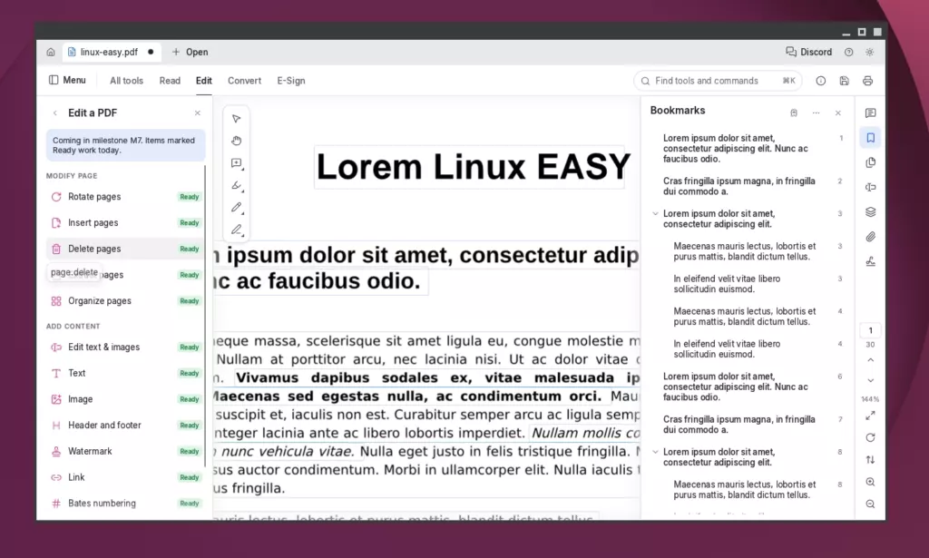Open the E-Sign tab

coord(291,81)
